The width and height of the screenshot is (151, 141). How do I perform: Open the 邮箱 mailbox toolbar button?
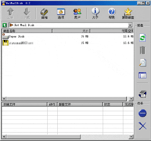click(44, 14)
